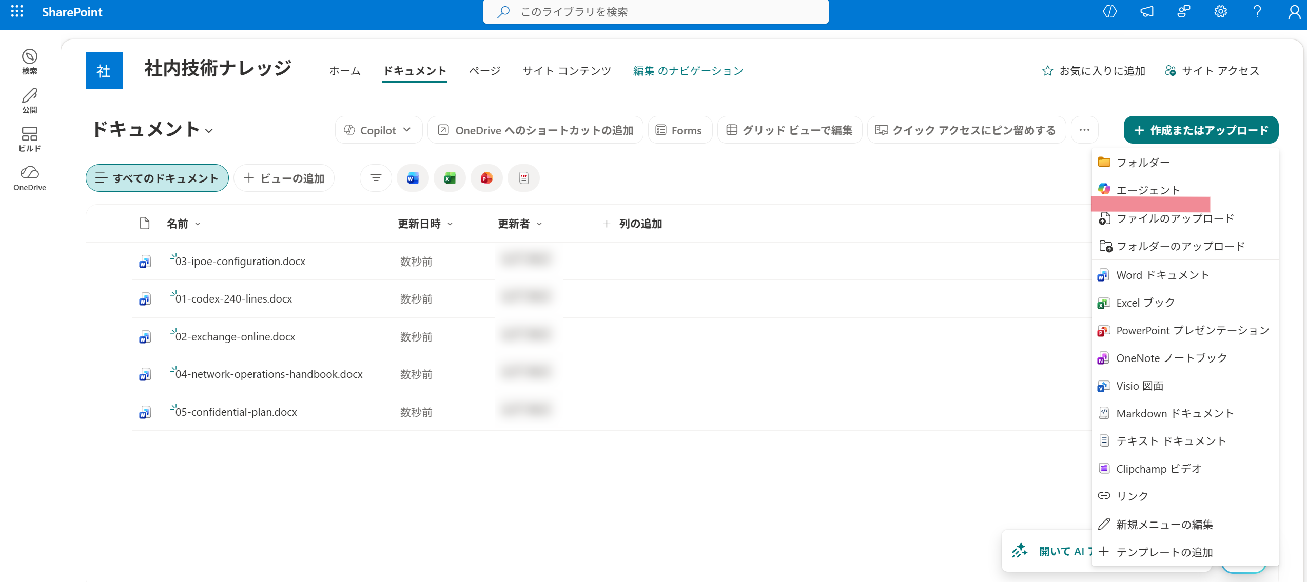Open the account profile icon
Screen dimensions: 1307x582
pyautogui.click(x=1294, y=11)
